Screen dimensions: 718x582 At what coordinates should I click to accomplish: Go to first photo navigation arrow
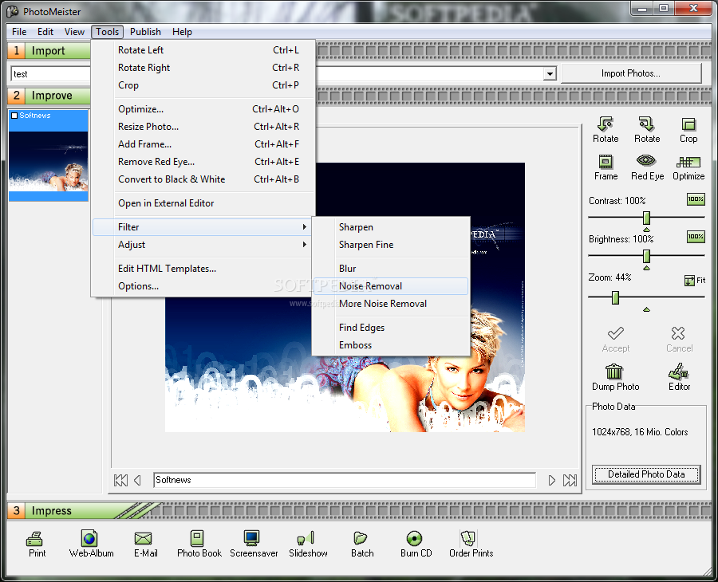[120, 481]
